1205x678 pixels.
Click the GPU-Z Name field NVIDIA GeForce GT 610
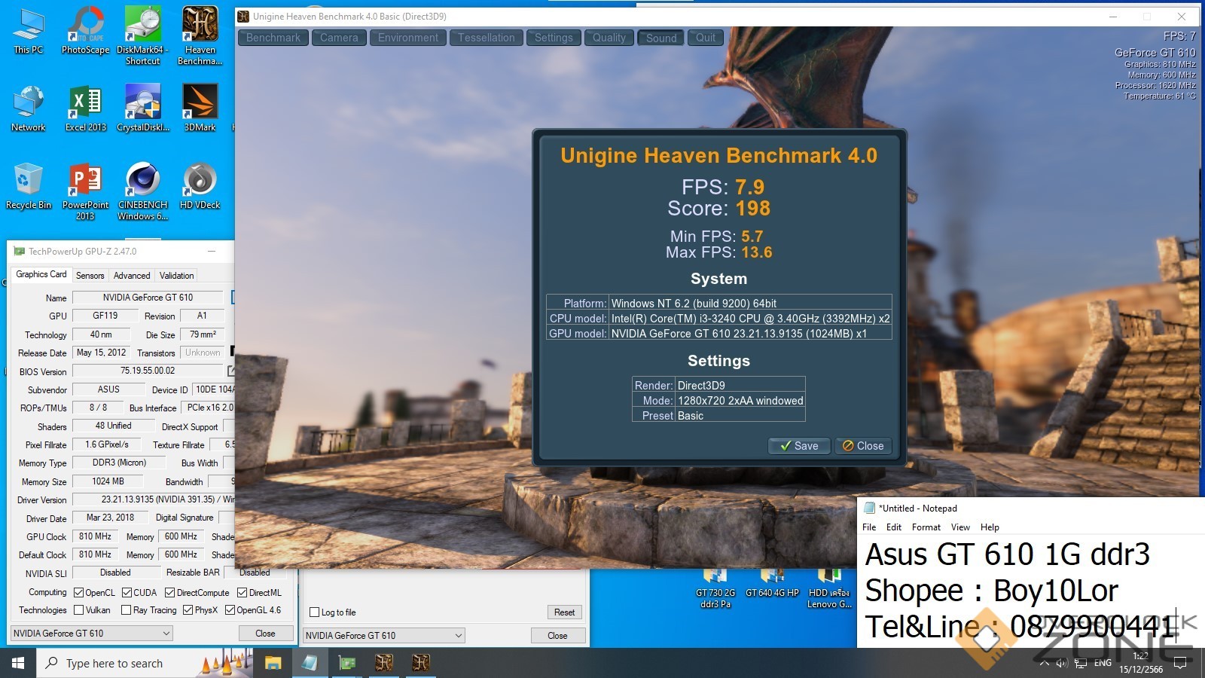coord(148,298)
